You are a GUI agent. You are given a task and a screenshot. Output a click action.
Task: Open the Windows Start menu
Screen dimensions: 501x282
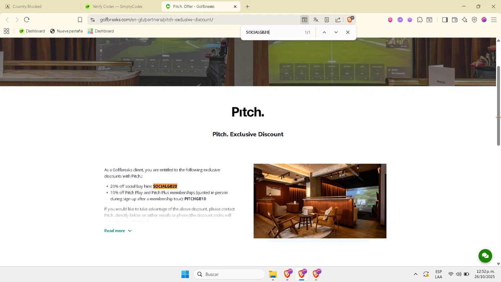coord(185,274)
